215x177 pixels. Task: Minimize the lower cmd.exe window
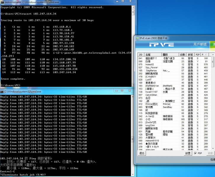coord(116,91)
